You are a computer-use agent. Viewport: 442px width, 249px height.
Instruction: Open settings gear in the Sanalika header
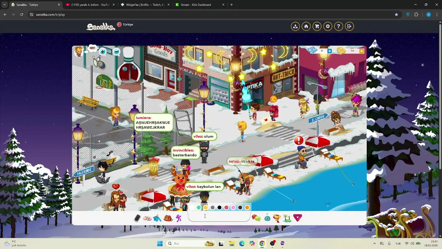click(328, 26)
